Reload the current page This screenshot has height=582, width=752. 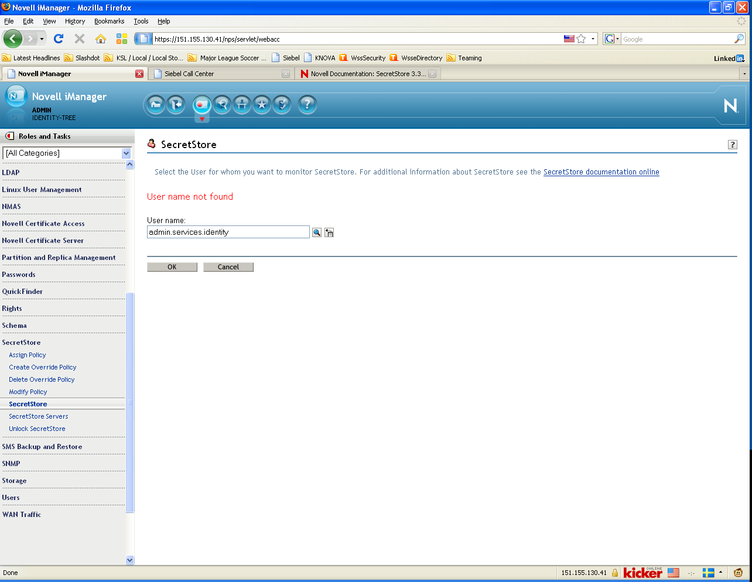[58, 39]
